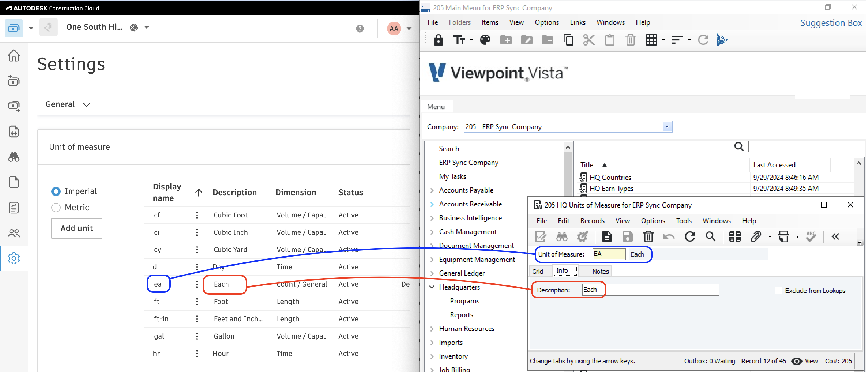The height and width of the screenshot is (372, 866).
Task: Click the Unit of Measure EA field
Action: [x=609, y=254]
